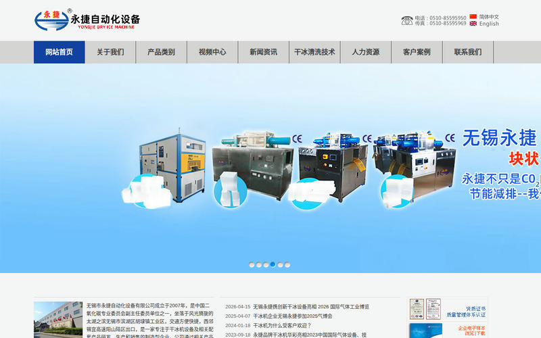Select the fifth carousel slide dot
Viewport: 541px width, 338px height.
pos(280,264)
